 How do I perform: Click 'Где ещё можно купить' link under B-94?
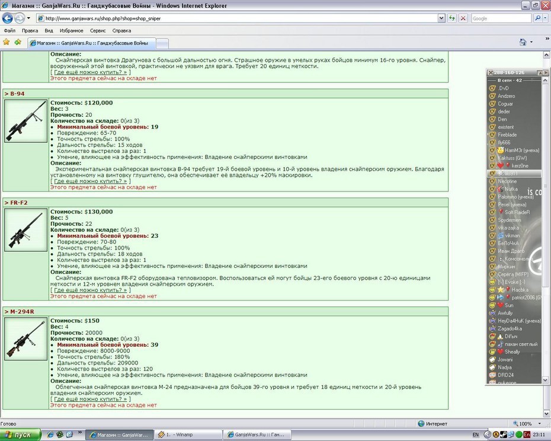90,181
